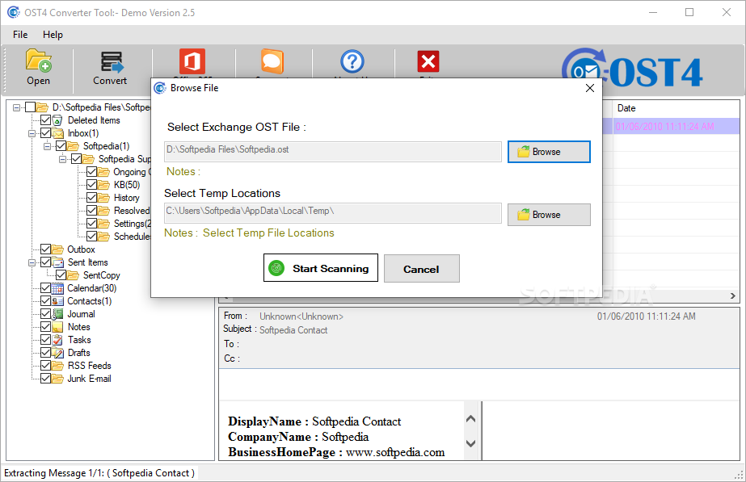Close the Browse File dialog with X
The width and height of the screenshot is (746, 482).
click(x=590, y=88)
